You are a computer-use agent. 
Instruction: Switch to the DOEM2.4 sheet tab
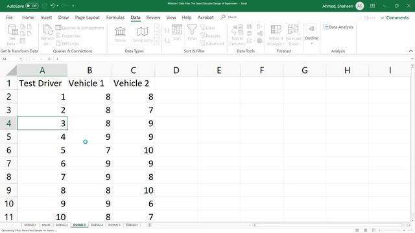97,225
